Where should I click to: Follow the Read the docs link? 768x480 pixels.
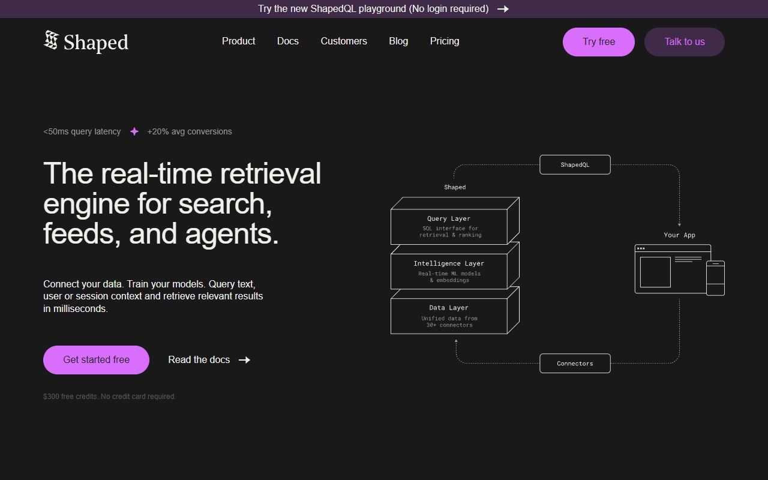coord(199,360)
